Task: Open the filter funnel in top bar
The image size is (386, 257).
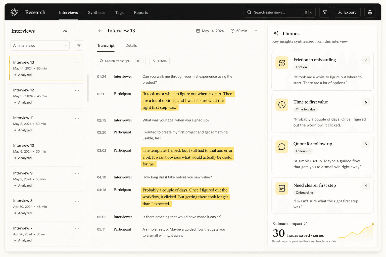Action: click(x=325, y=12)
